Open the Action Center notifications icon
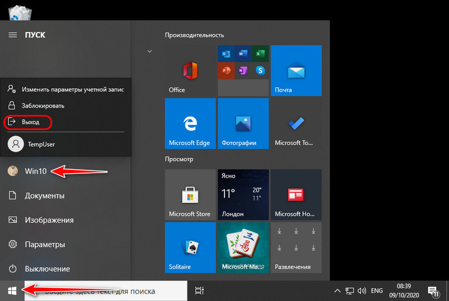The height and width of the screenshot is (301, 449). (433, 291)
